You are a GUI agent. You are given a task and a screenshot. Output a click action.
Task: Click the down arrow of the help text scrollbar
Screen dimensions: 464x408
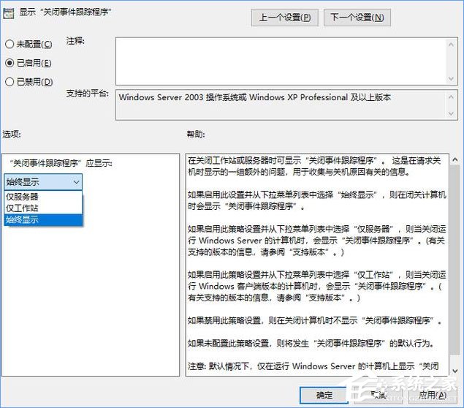[455, 371]
